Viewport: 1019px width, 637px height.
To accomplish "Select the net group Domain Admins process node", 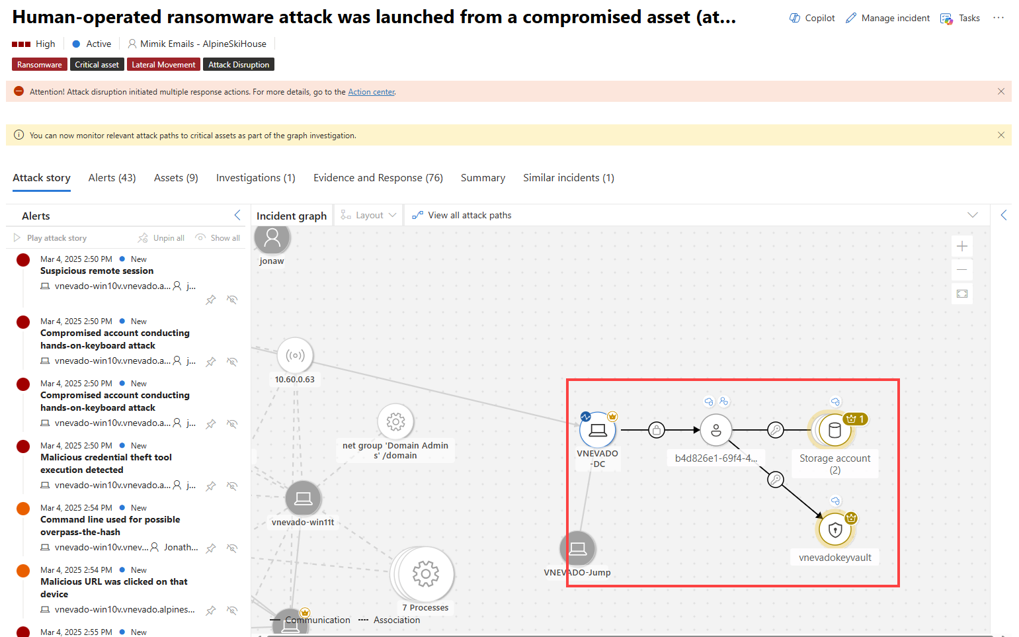I will 395,421.
